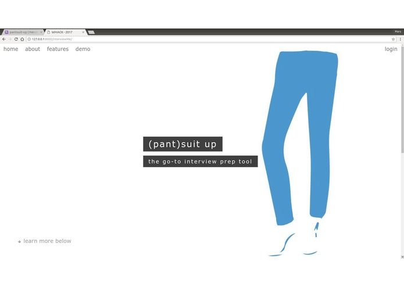
Task: Click the go-to interview prep tool tagline
Action: (x=200, y=162)
